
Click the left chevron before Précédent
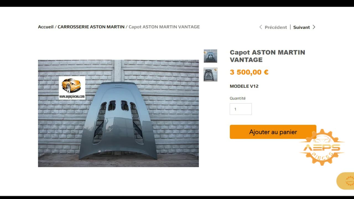click(261, 27)
